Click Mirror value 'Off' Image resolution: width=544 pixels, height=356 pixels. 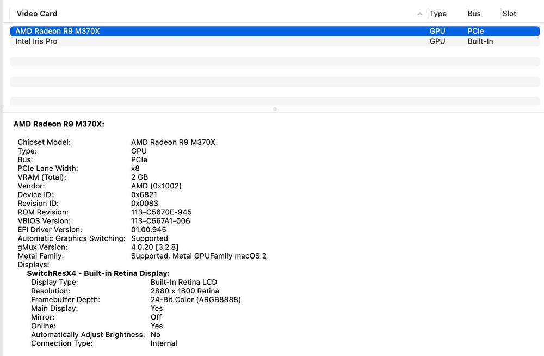[x=156, y=317]
